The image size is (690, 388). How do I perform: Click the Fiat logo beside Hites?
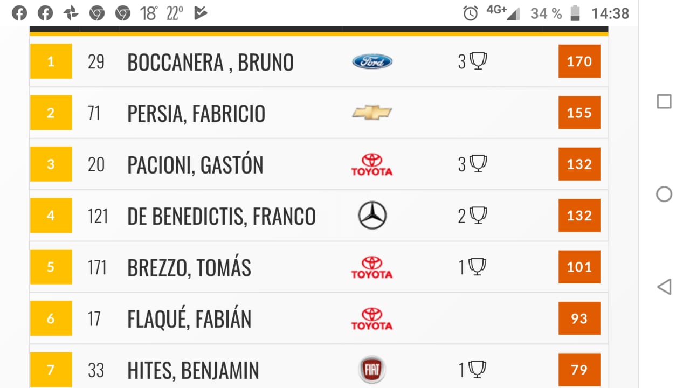click(x=372, y=370)
